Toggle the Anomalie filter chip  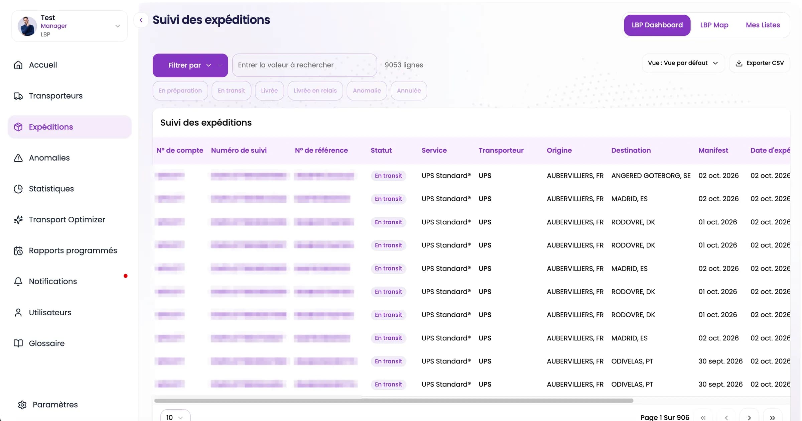coord(367,91)
